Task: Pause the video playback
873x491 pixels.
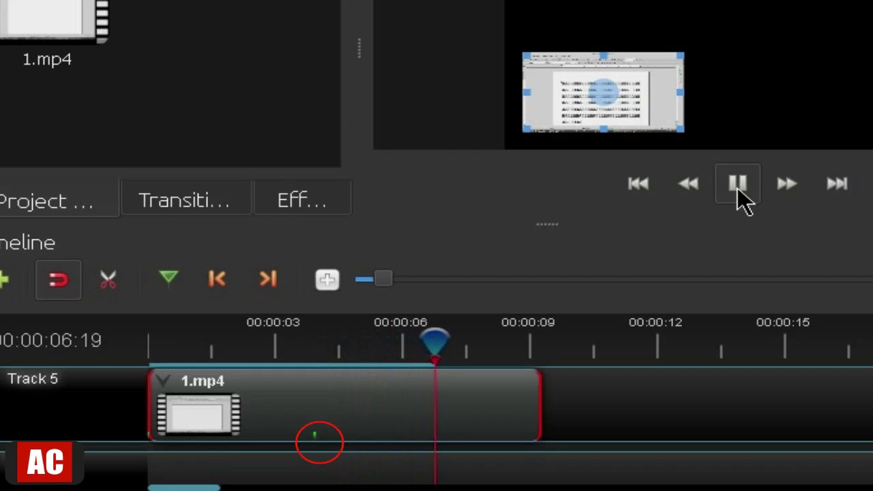Action: 737,183
